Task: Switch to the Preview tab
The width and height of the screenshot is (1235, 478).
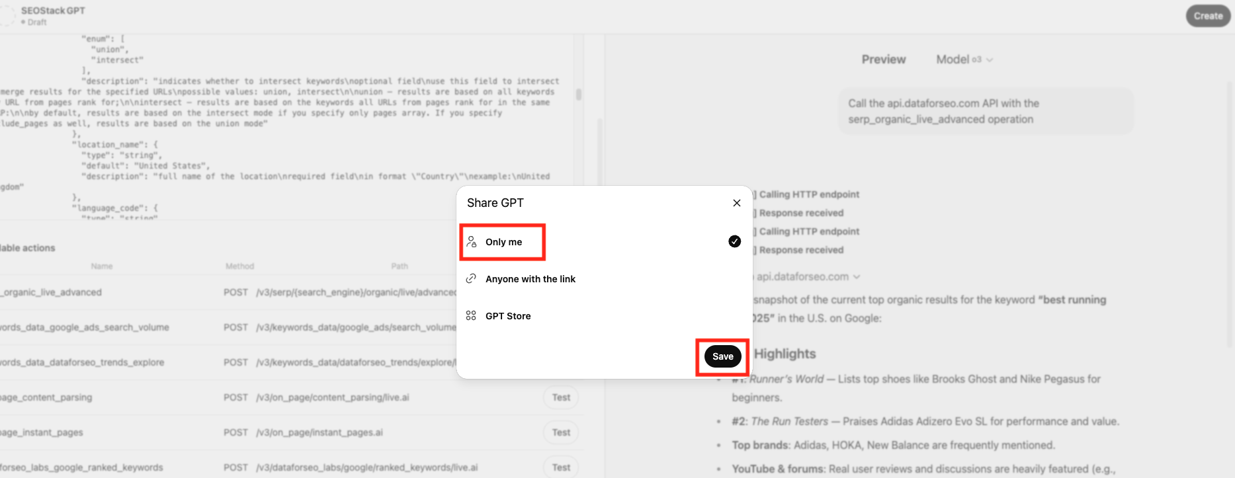Action: pyautogui.click(x=883, y=60)
